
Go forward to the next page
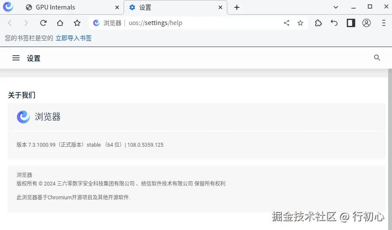pyautogui.click(x=26, y=23)
